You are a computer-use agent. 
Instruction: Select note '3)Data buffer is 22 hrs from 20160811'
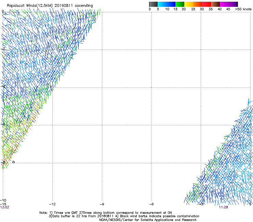coord(81,216)
